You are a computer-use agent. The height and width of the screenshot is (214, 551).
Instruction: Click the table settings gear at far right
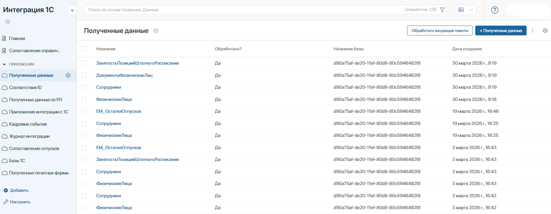545,30
